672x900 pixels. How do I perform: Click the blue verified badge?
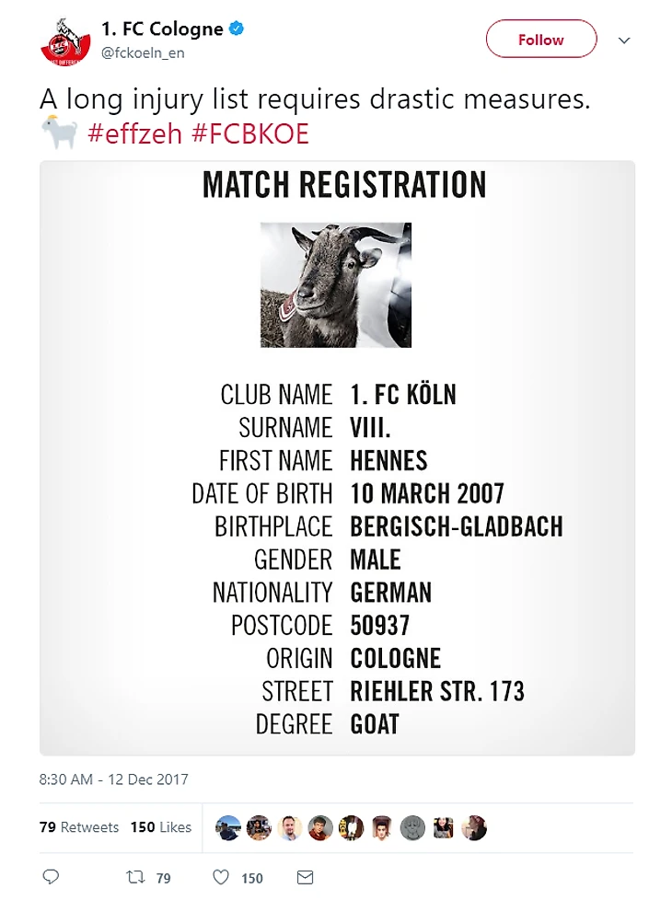[x=238, y=29]
